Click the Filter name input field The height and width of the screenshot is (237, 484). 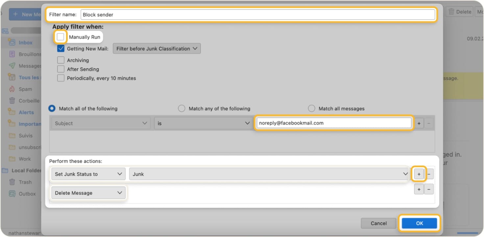click(230, 14)
